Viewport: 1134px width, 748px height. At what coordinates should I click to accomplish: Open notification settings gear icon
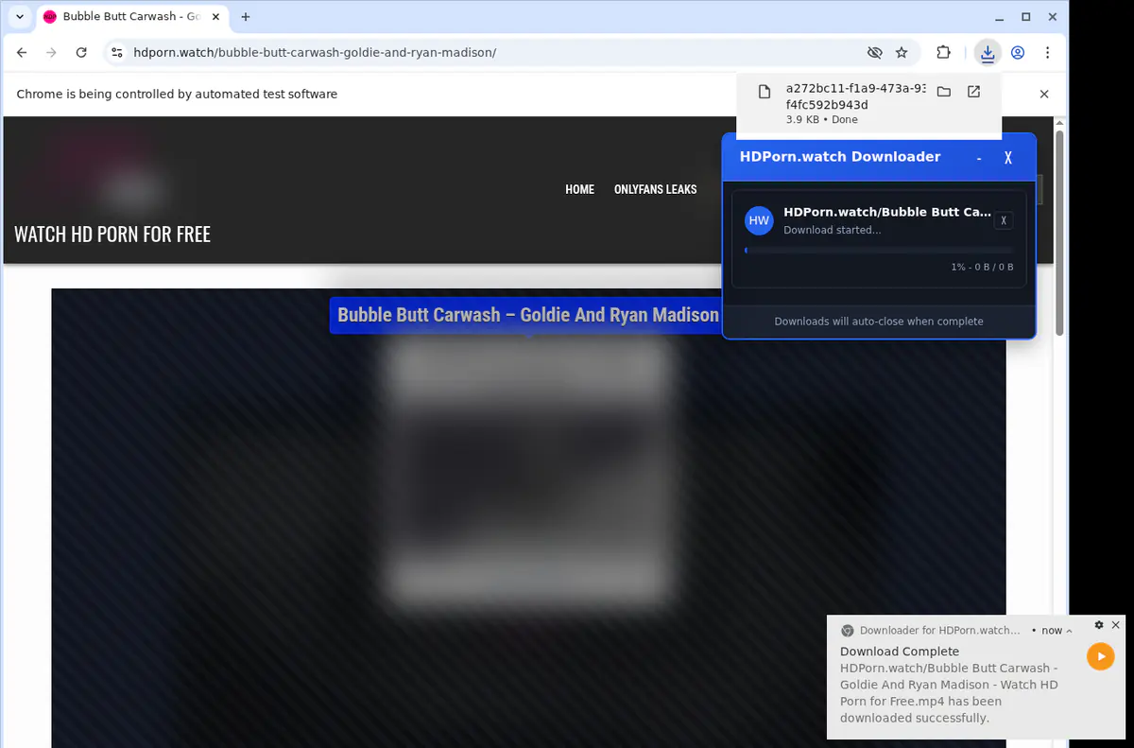[1099, 625]
